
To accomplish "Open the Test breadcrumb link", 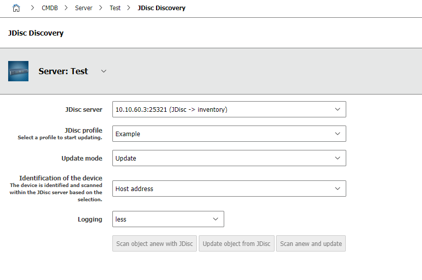I will point(115,8).
